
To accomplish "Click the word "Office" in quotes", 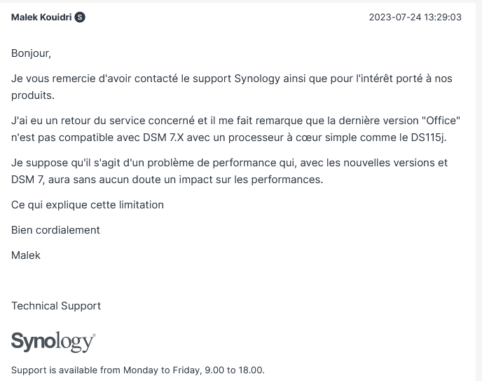I will click(441, 121).
